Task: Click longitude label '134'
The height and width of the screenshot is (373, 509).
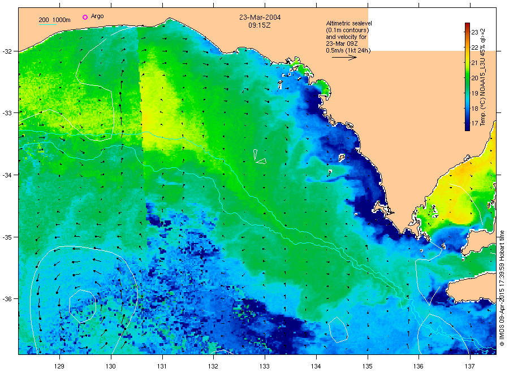Action: tap(316, 366)
